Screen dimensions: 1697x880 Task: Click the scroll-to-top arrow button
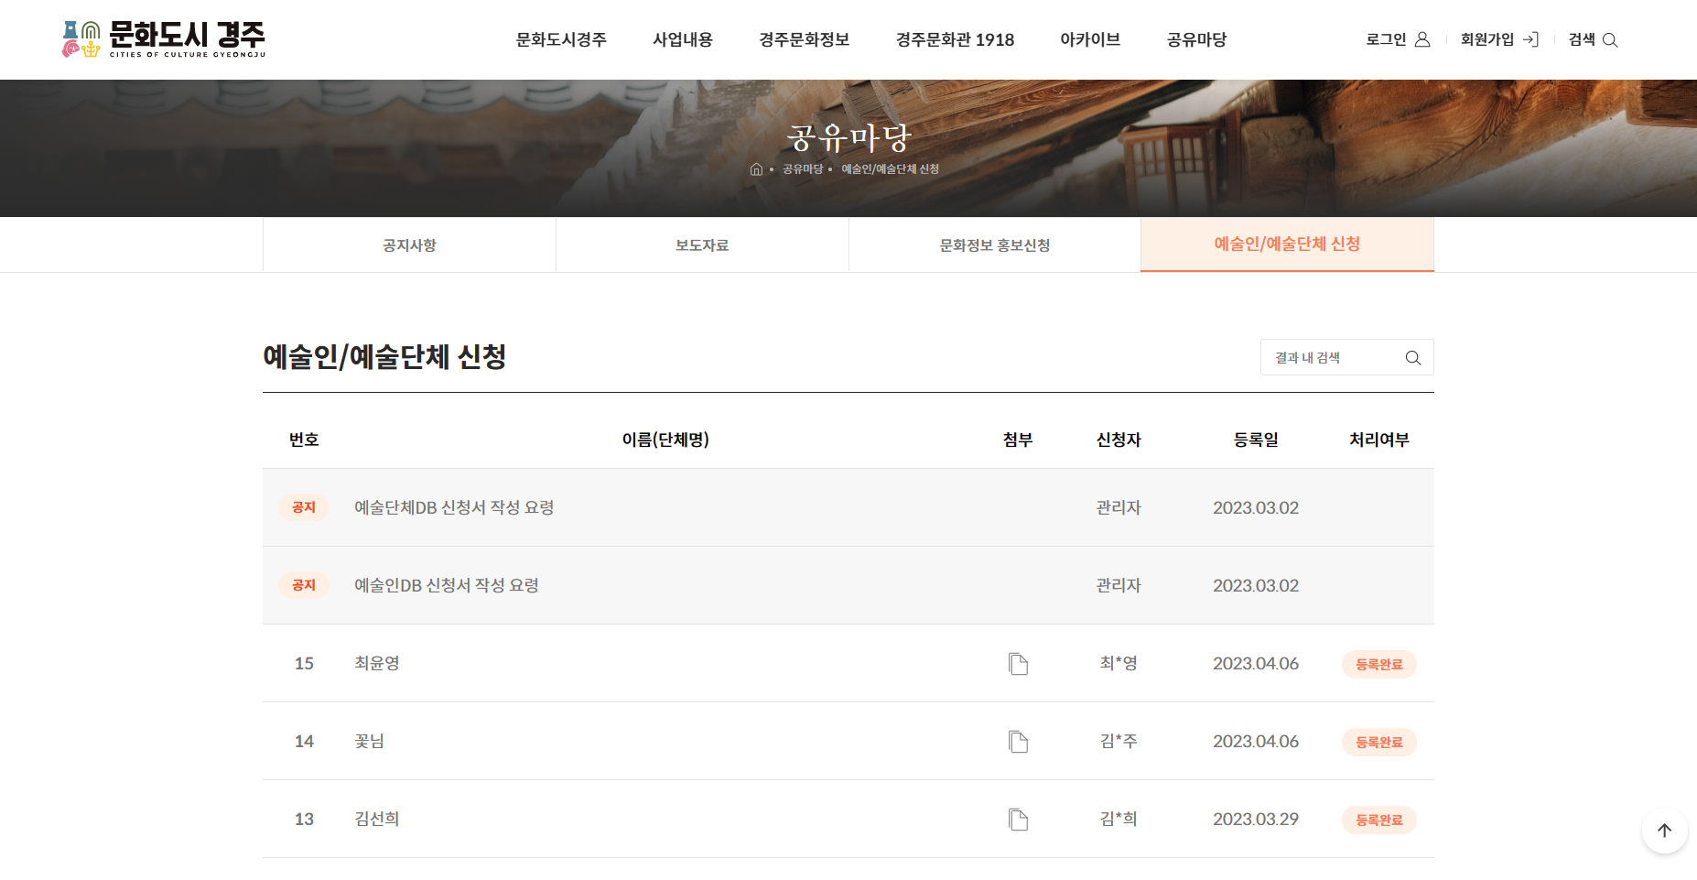pyautogui.click(x=1664, y=831)
